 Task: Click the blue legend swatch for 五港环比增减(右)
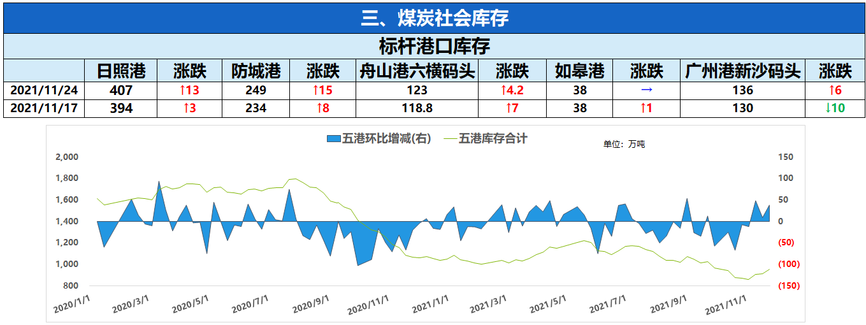click(333, 138)
